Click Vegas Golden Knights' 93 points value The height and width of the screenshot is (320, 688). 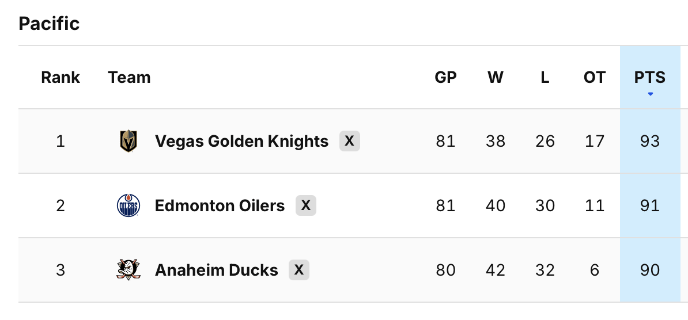650,141
